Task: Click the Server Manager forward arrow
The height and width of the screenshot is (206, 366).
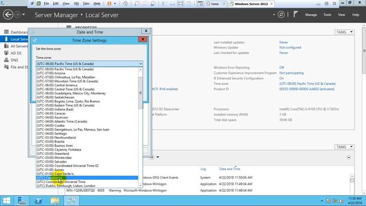Action: point(17,15)
